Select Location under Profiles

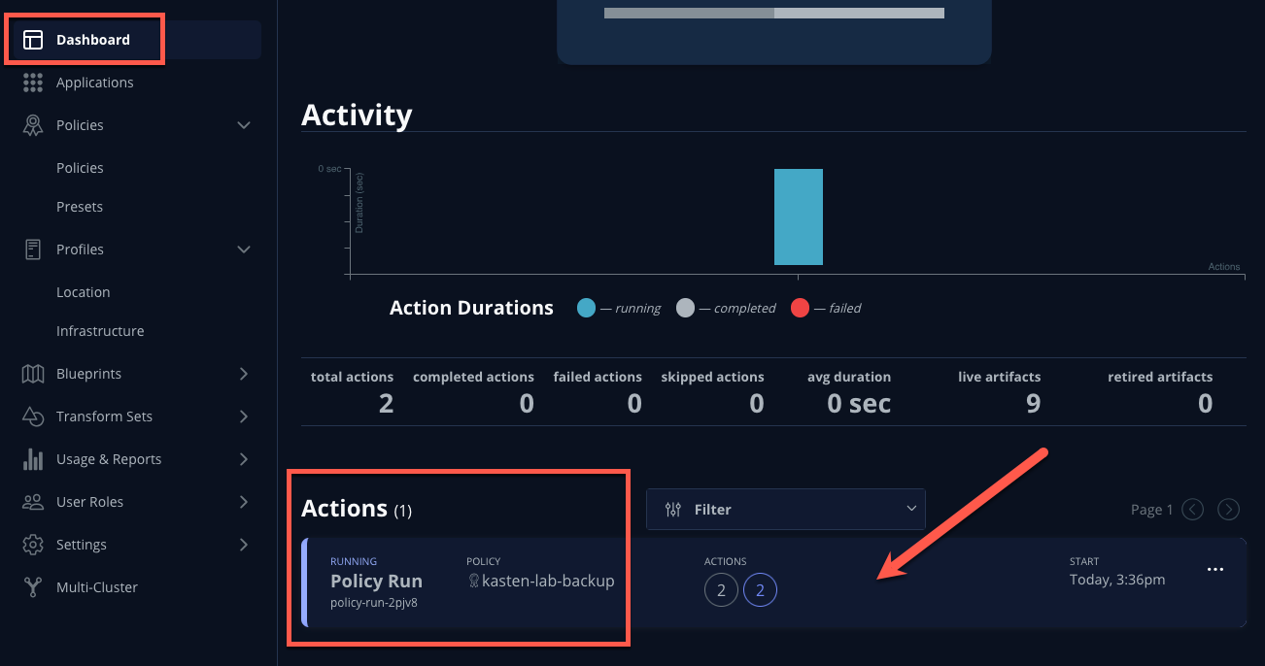84,292
